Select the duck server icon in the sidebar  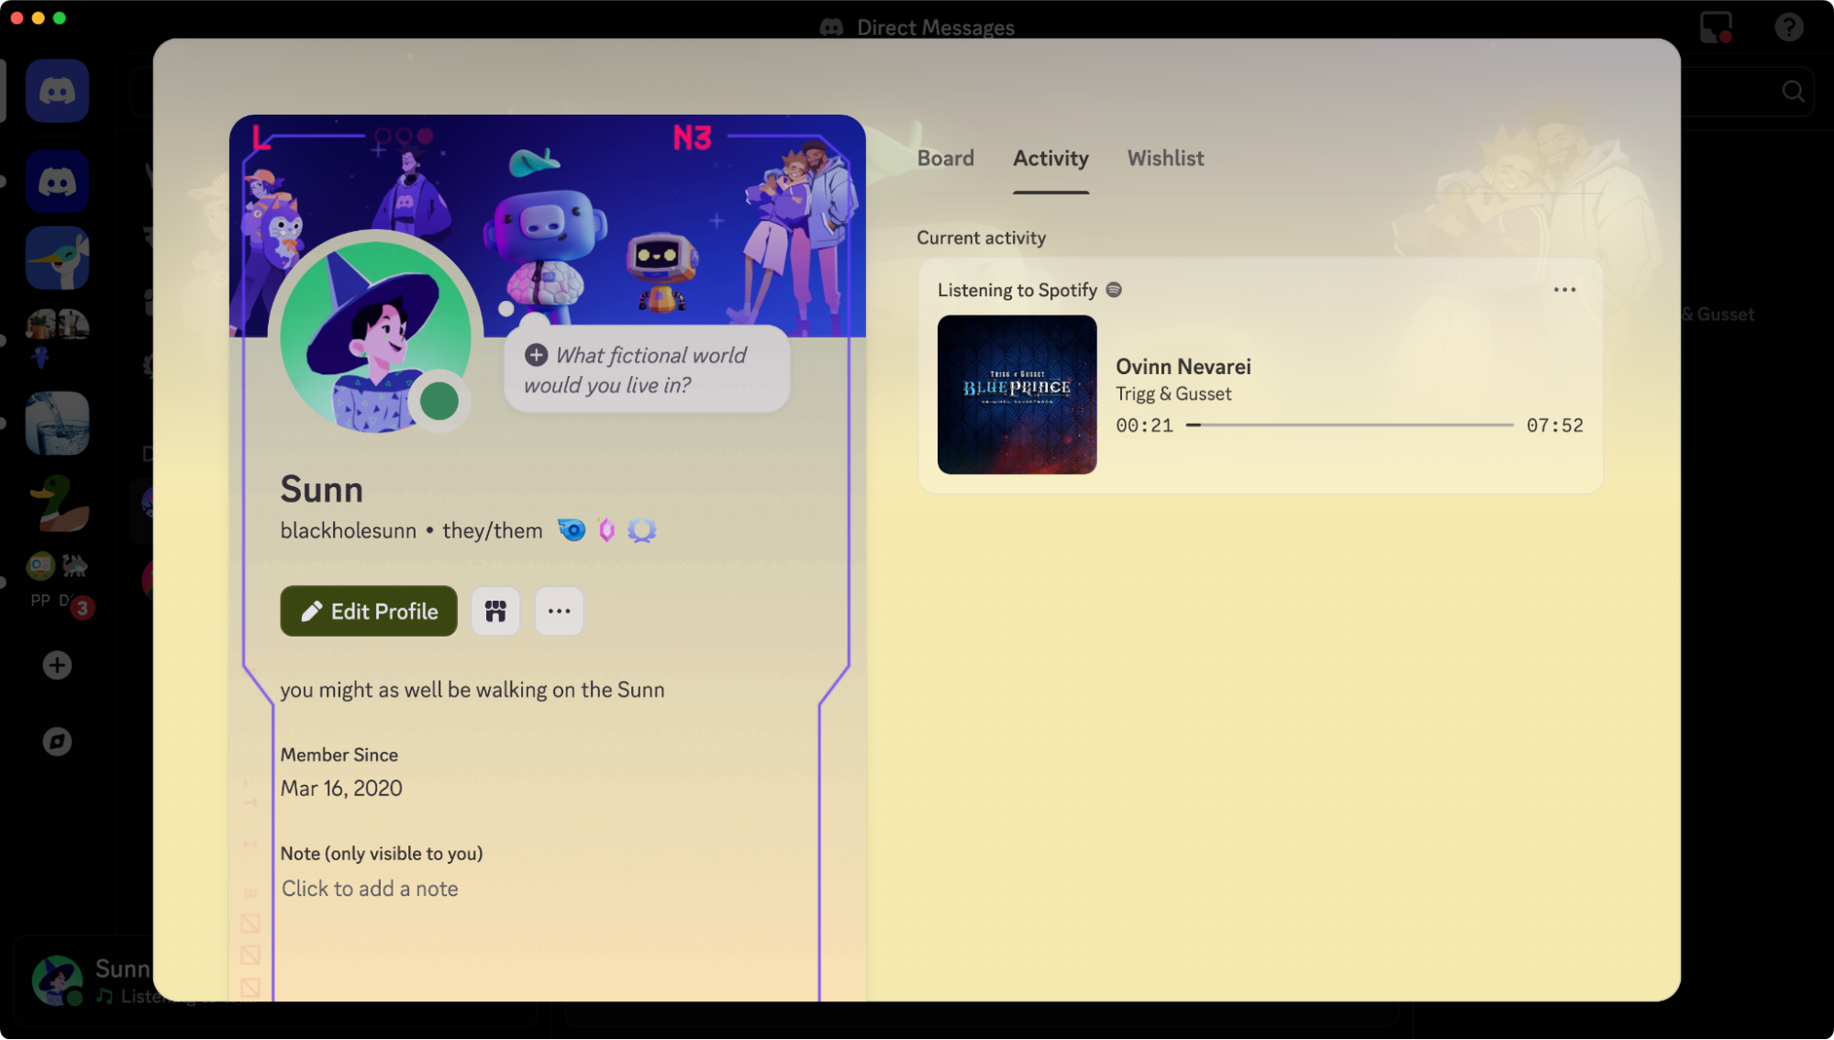tap(57, 501)
